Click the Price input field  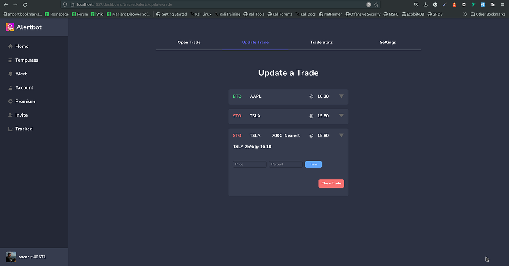pos(250,164)
